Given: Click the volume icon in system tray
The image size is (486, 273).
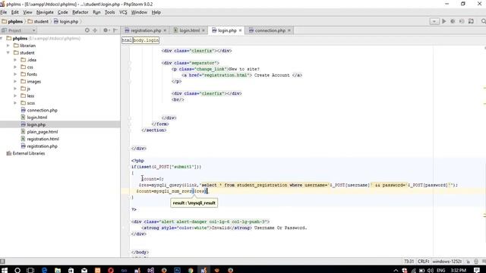Looking at the screenshot, I should point(431,270).
